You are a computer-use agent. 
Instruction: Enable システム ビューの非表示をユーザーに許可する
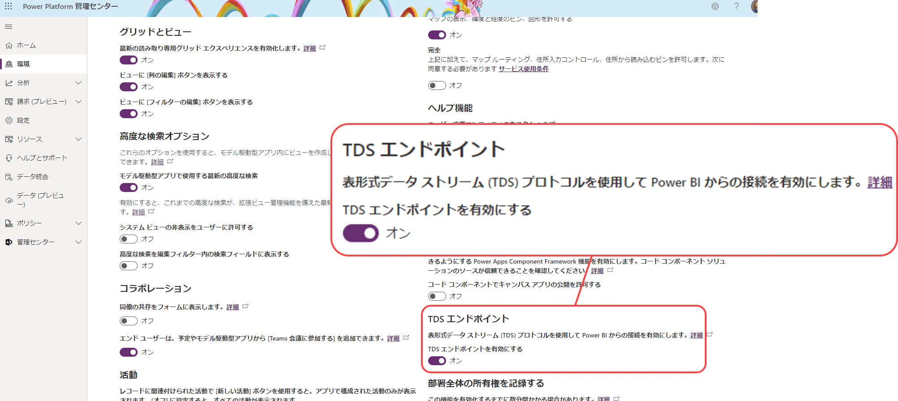tap(129, 239)
